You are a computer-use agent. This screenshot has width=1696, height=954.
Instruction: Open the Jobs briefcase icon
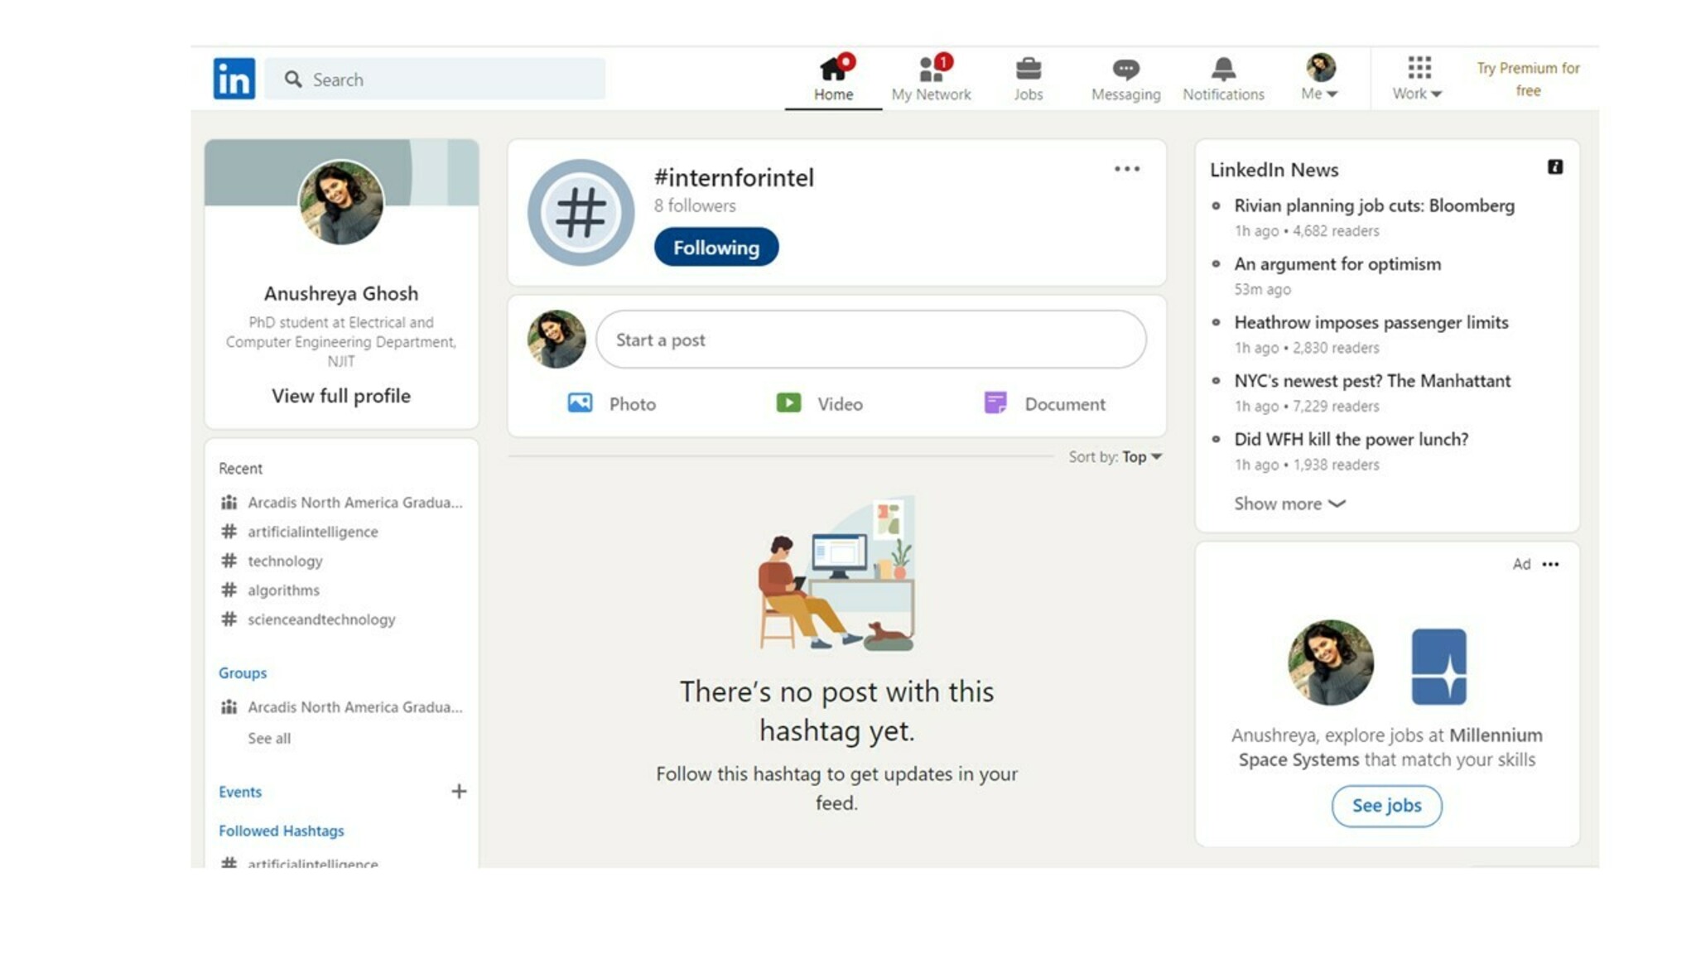(x=1028, y=70)
